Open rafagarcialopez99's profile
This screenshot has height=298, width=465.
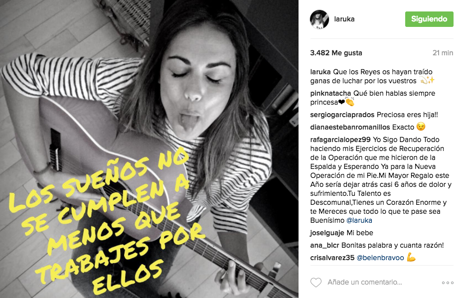tap(340, 140)
